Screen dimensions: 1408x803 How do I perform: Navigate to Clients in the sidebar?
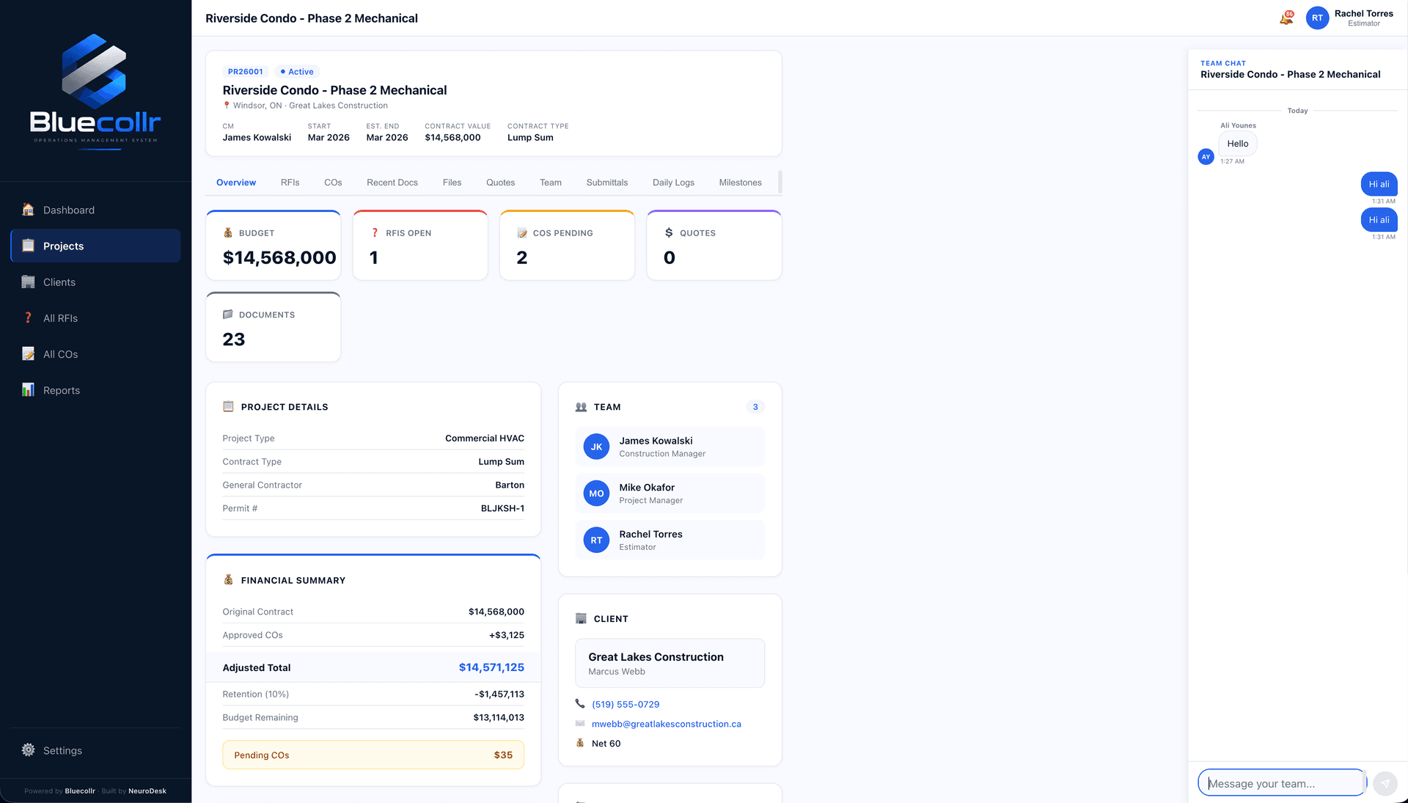pos(59,282)
